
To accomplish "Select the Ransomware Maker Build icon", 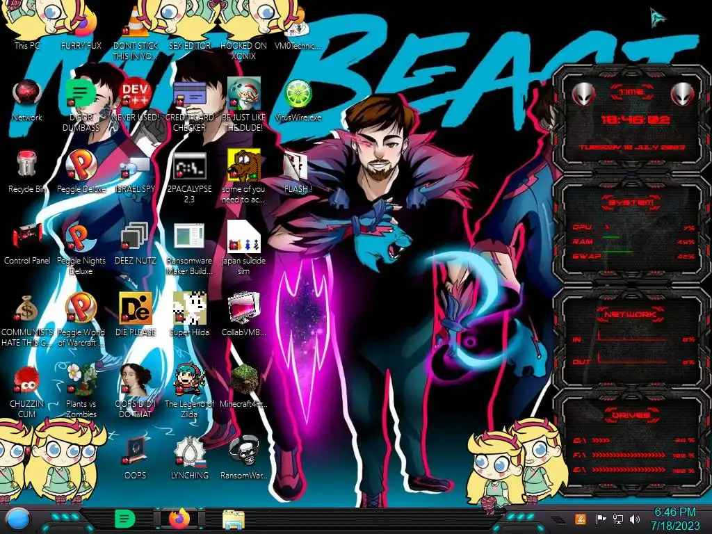I will 189,249.
